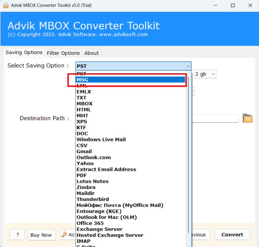Click the Buy Now button
This screenshot has height=247, width=259.
42,235
